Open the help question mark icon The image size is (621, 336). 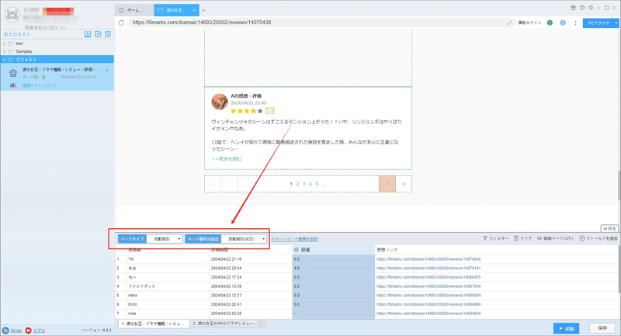point(581,8)
